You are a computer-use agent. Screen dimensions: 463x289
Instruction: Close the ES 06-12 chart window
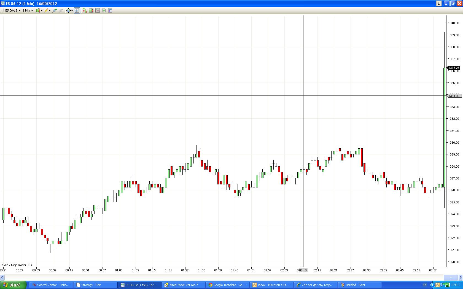pyautogui.click(x=459, y=3)
